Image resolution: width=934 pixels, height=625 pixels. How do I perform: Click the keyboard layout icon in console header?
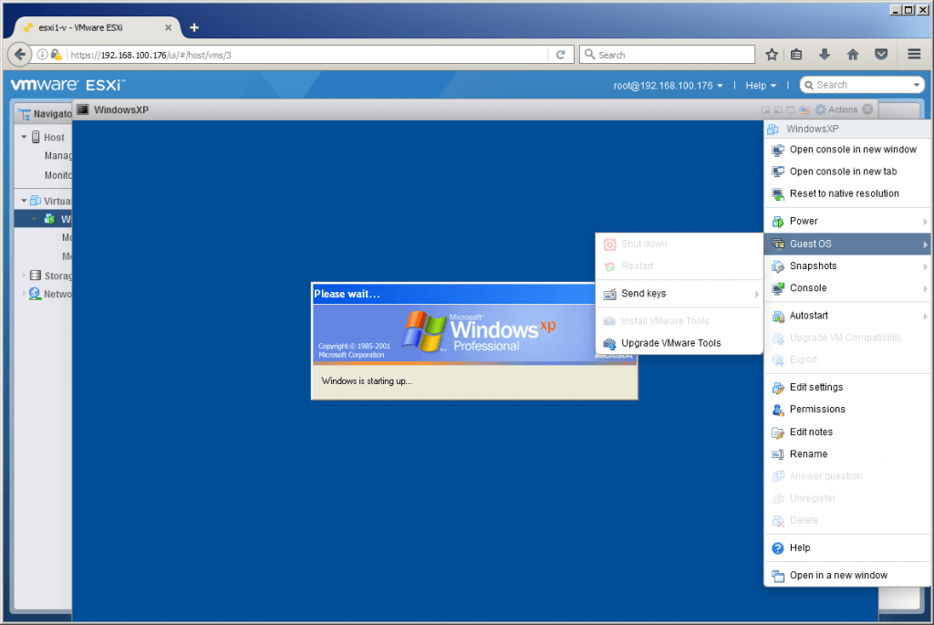pyautogui.click(x=804, y=110)
